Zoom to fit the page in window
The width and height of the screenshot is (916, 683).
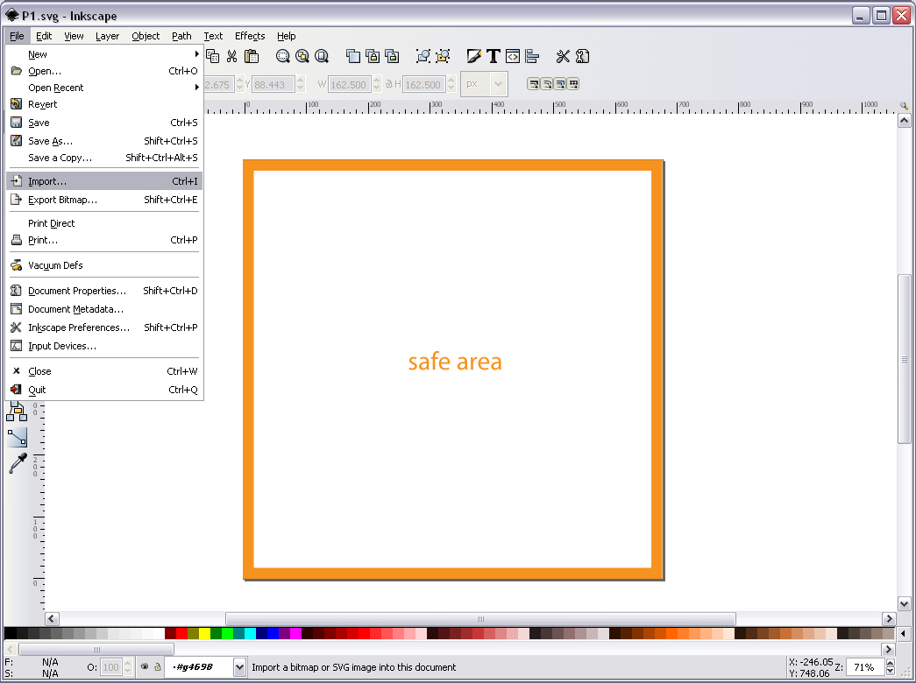tap(323, 56)
